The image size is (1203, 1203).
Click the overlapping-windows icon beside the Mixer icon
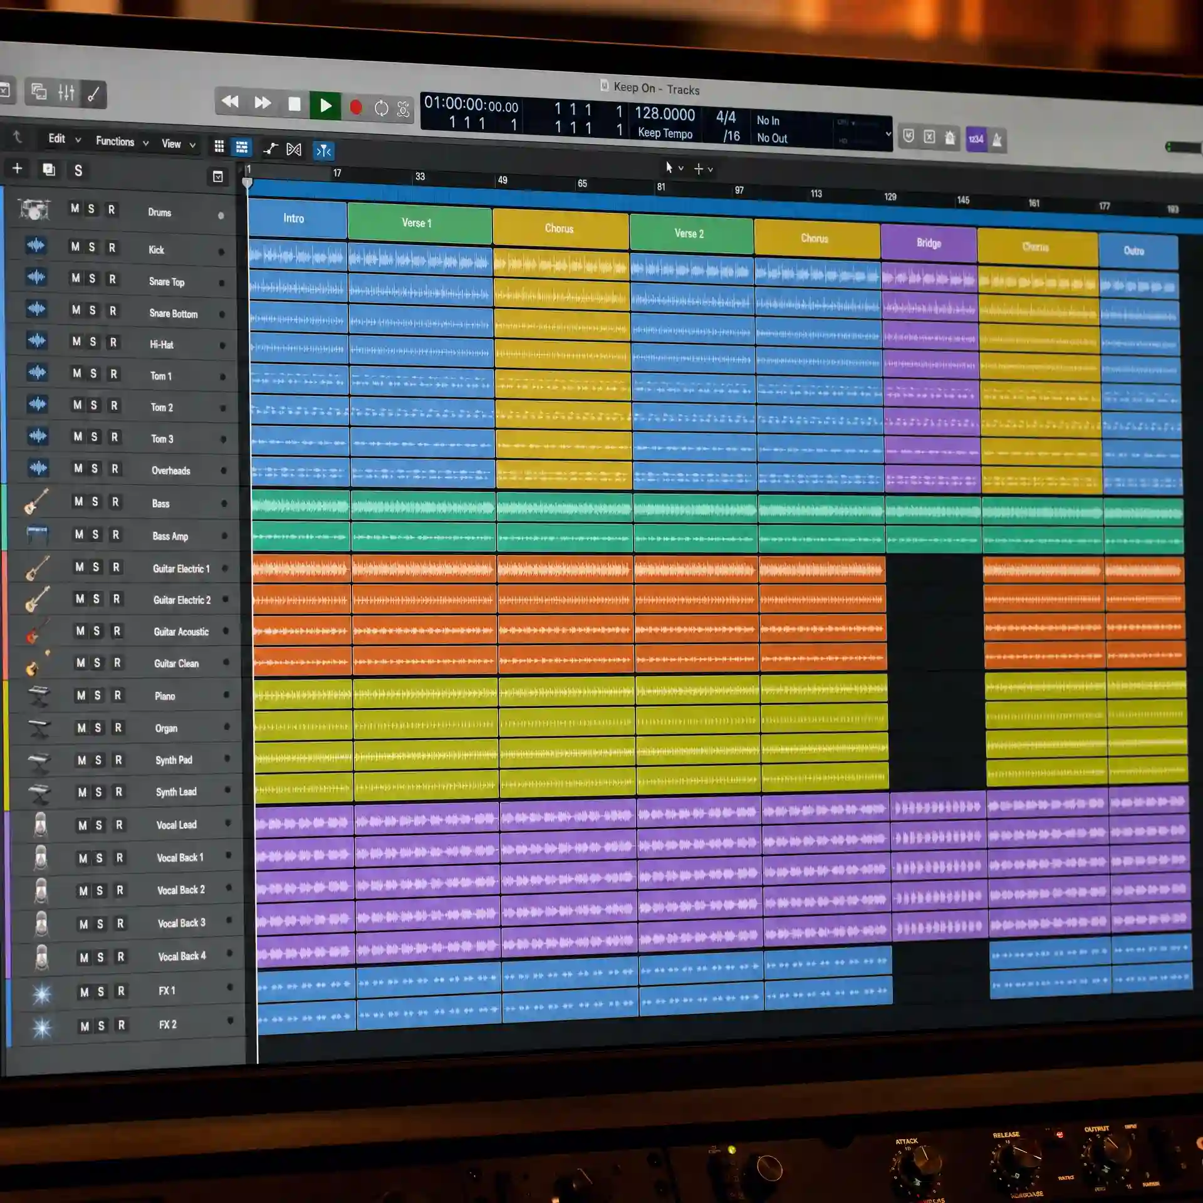point(39,92)
